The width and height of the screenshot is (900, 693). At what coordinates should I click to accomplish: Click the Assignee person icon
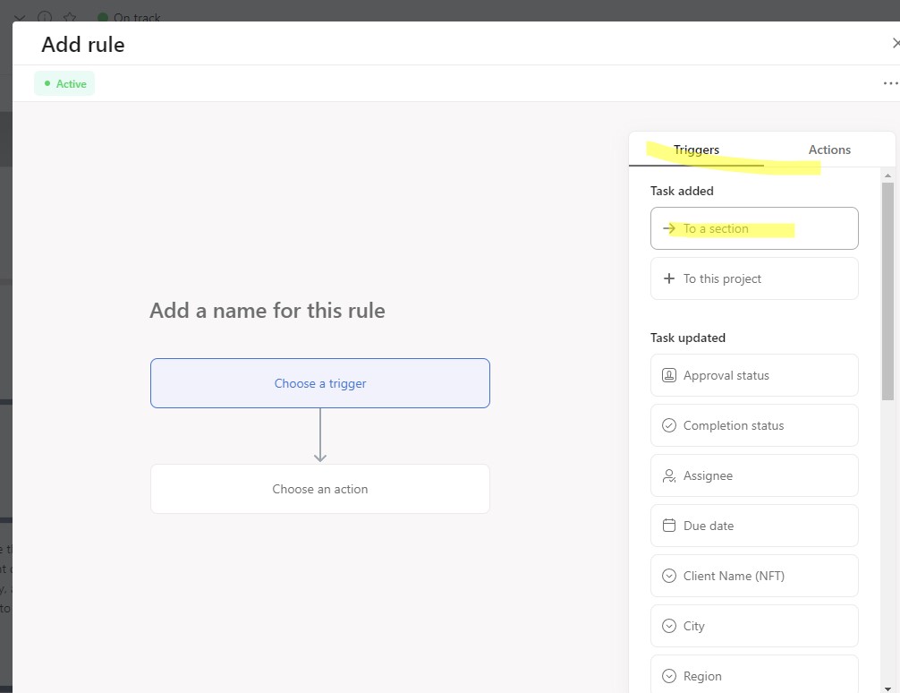tap(668, 475)
